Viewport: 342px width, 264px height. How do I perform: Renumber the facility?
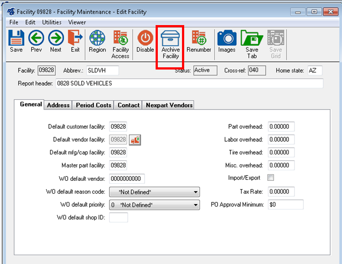click(199, 39)
